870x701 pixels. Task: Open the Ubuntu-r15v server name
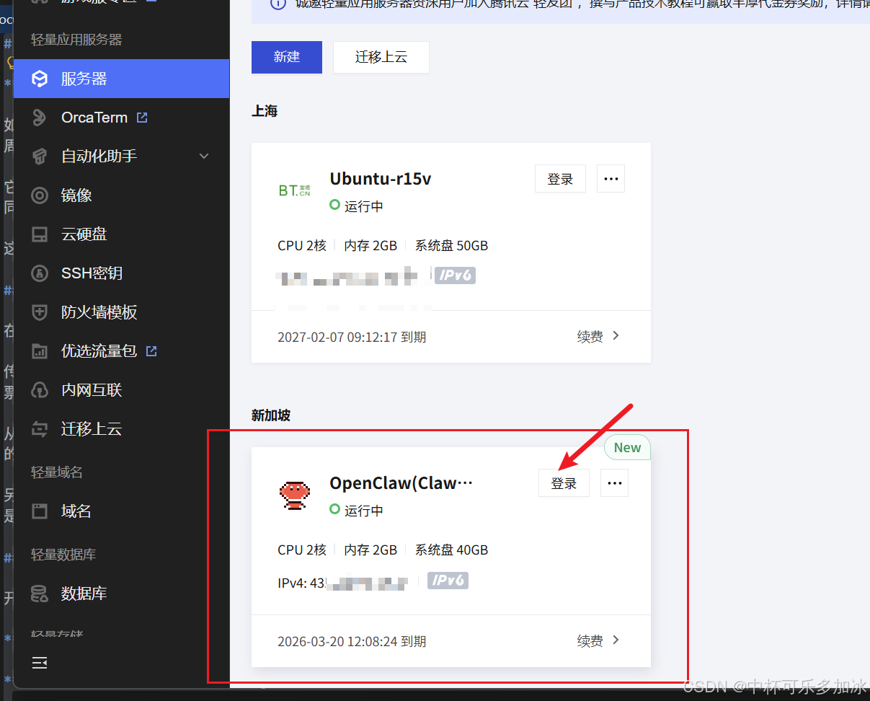[381, 179]
